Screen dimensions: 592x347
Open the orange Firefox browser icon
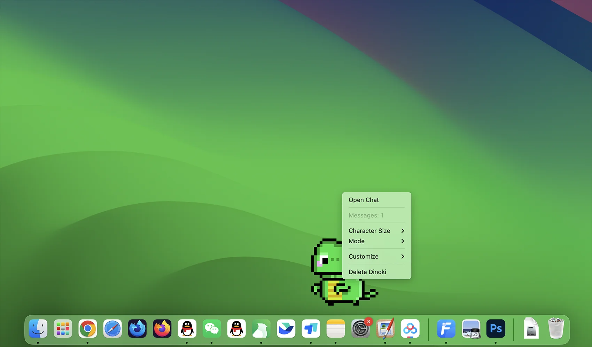162,329
